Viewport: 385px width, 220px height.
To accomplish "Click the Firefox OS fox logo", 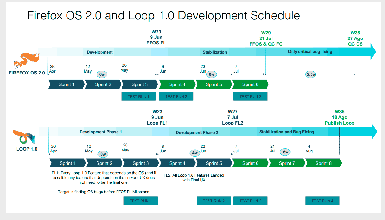I will tap(27, 60).
